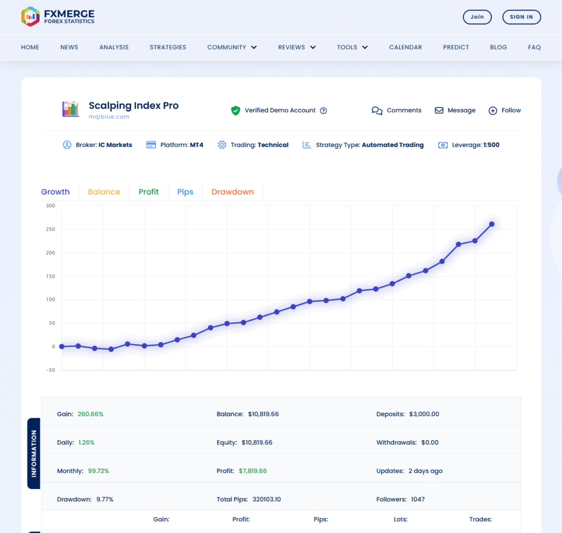Image resolution: width=562 pixels, height=533 pixels.
Task: Open the Blog page
Action: (x=498, y=47)
